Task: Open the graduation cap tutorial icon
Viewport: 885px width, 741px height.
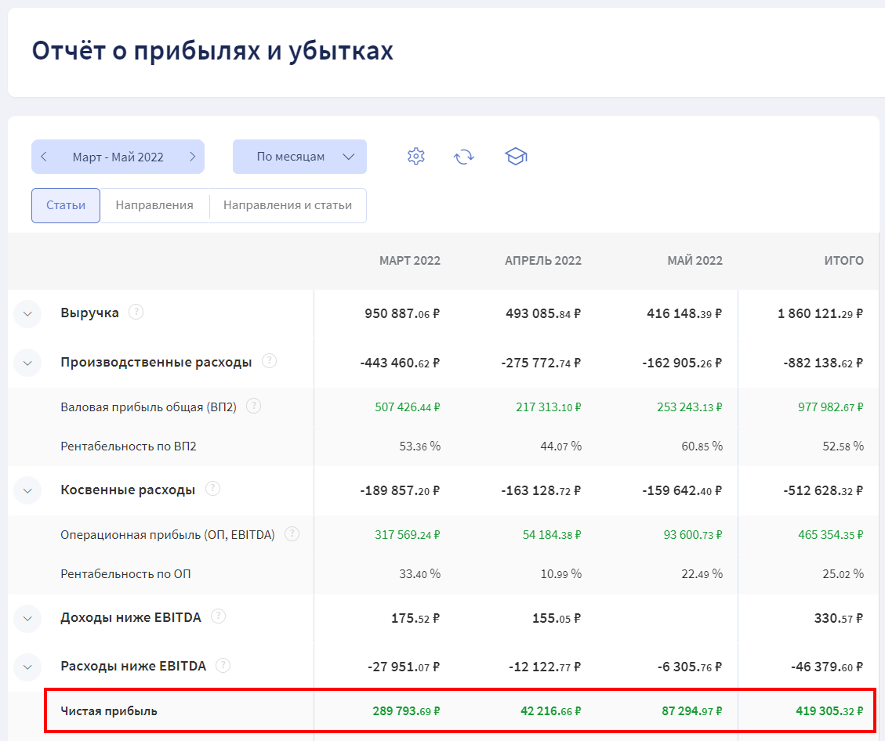Action: (x=516, y=157)
